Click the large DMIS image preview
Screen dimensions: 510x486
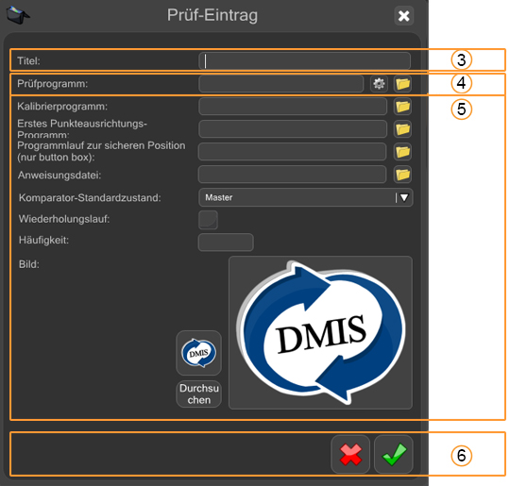[x=321, y=332]
